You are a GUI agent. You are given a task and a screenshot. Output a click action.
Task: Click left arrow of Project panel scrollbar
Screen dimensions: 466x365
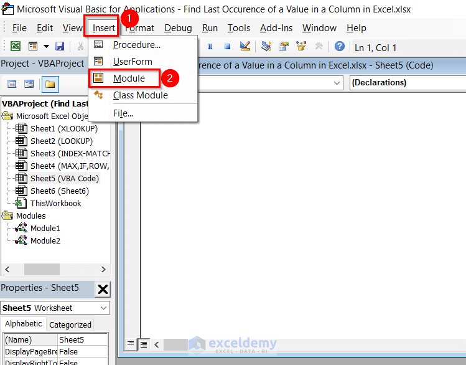[7, 270]
